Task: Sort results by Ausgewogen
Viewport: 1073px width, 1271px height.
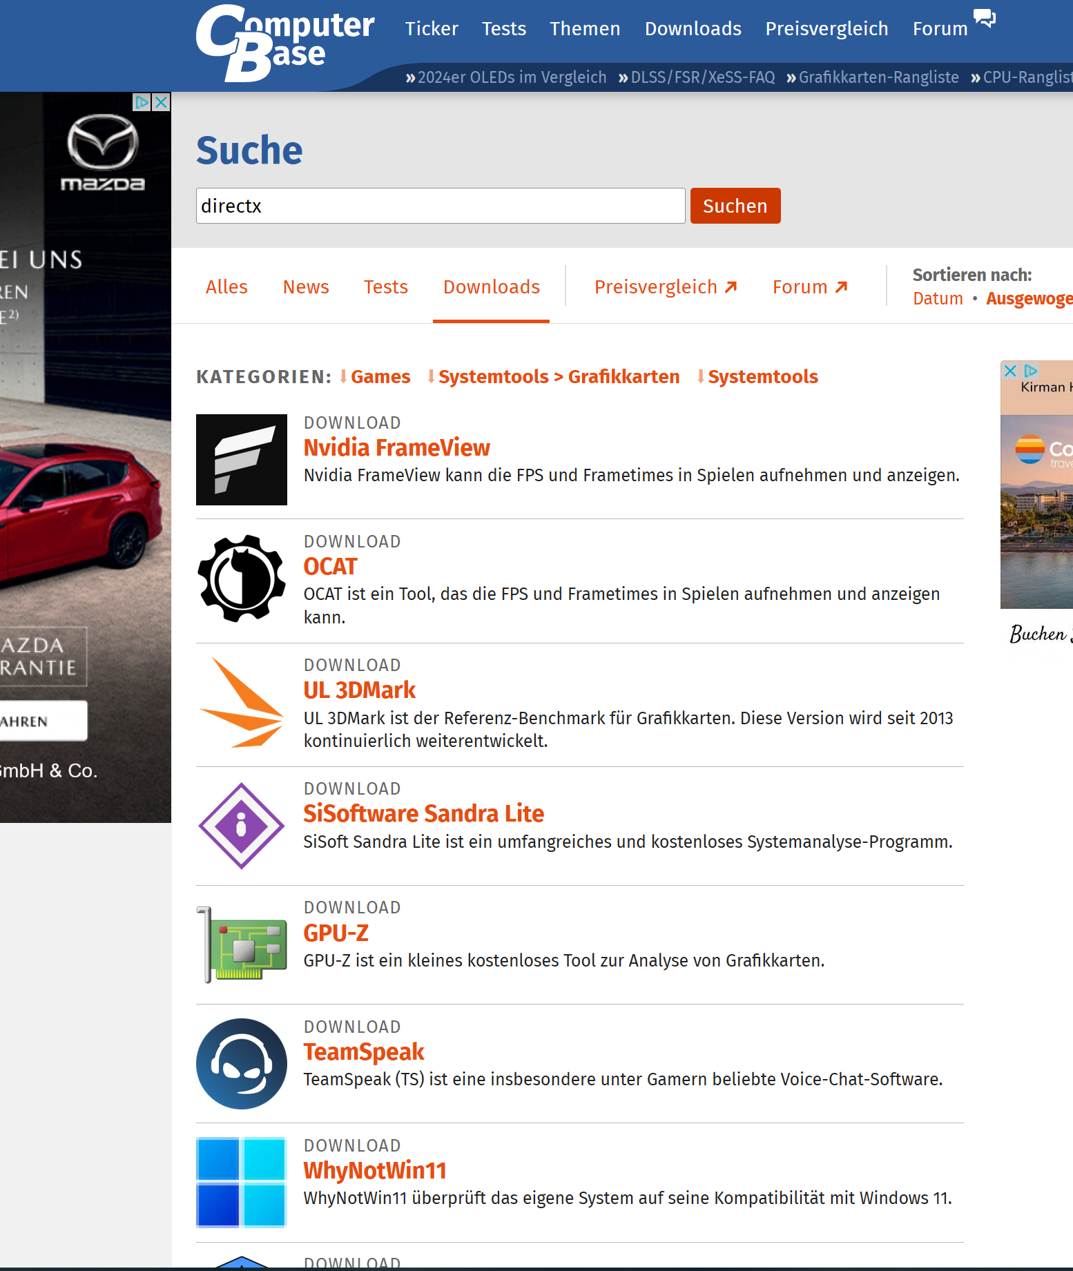Action: (x=1029, y=298)
